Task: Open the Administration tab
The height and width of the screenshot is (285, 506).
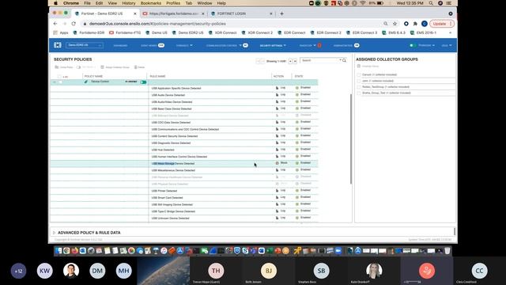Action: tap(346, 46)
